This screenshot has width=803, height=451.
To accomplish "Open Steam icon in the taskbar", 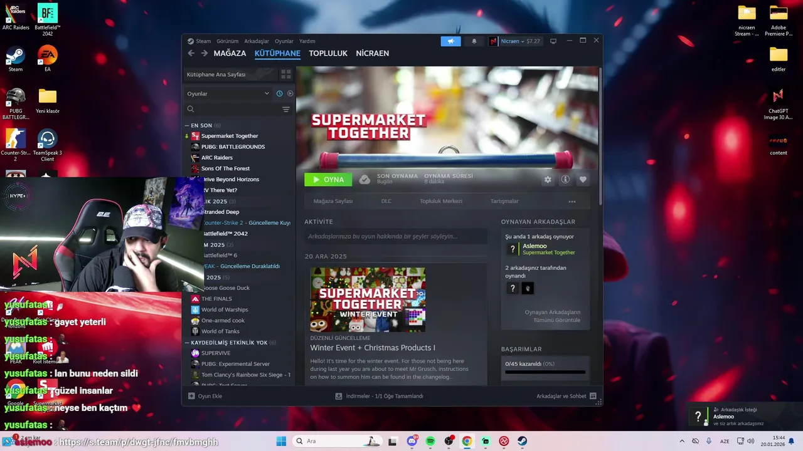I will click(x=522, y=441).
